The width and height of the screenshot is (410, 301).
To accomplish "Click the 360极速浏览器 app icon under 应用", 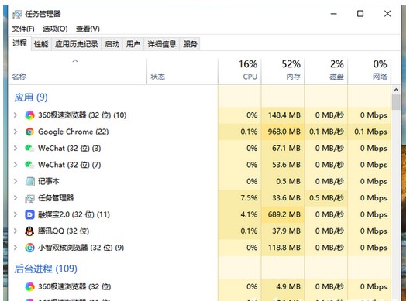I will [x=29, y=115].
